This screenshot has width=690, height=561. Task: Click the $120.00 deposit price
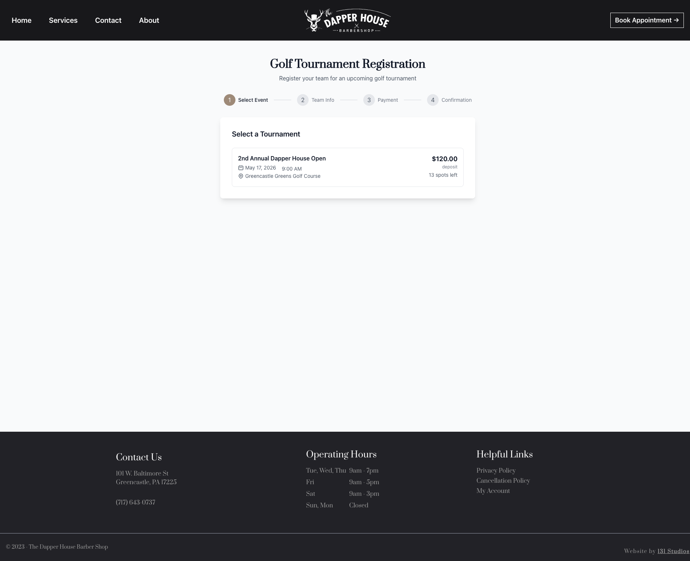[x=444, y=159]
